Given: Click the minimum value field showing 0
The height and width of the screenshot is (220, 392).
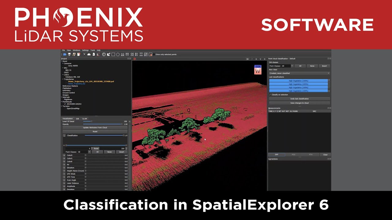Looking at the screenshot, I should point(78,148).
